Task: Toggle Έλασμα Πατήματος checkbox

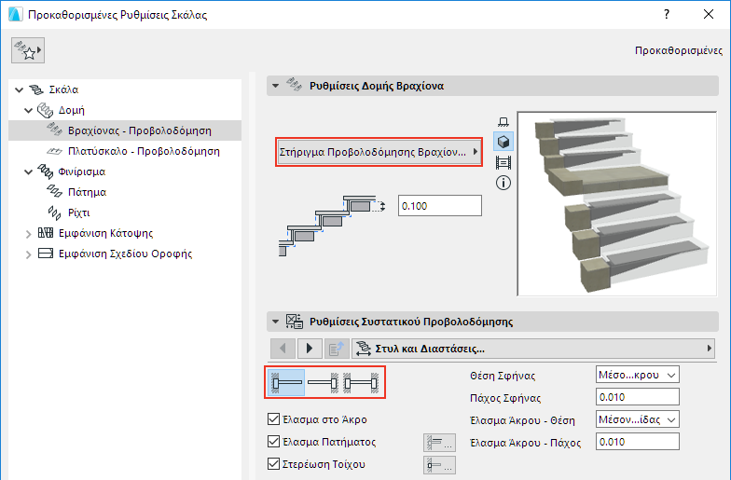Action: (274, 442)
